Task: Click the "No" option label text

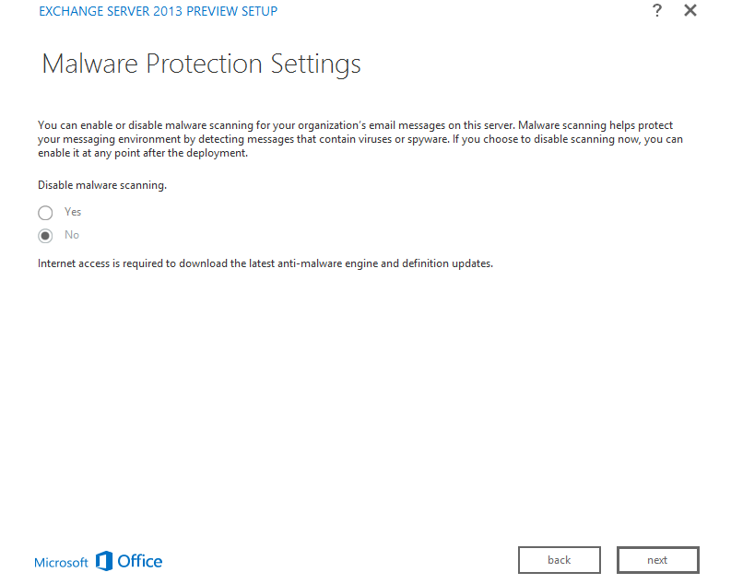Action: pyautogui.click(x=72, y=235)
